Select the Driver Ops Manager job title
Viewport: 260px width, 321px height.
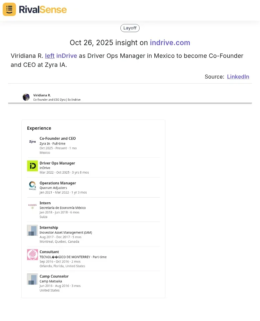[57, 163]
